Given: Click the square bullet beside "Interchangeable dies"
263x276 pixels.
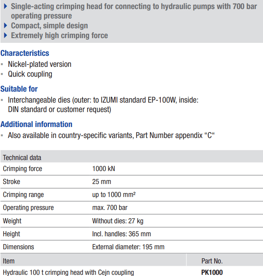Looking at the screenshot, I should [x=2, y=100].
